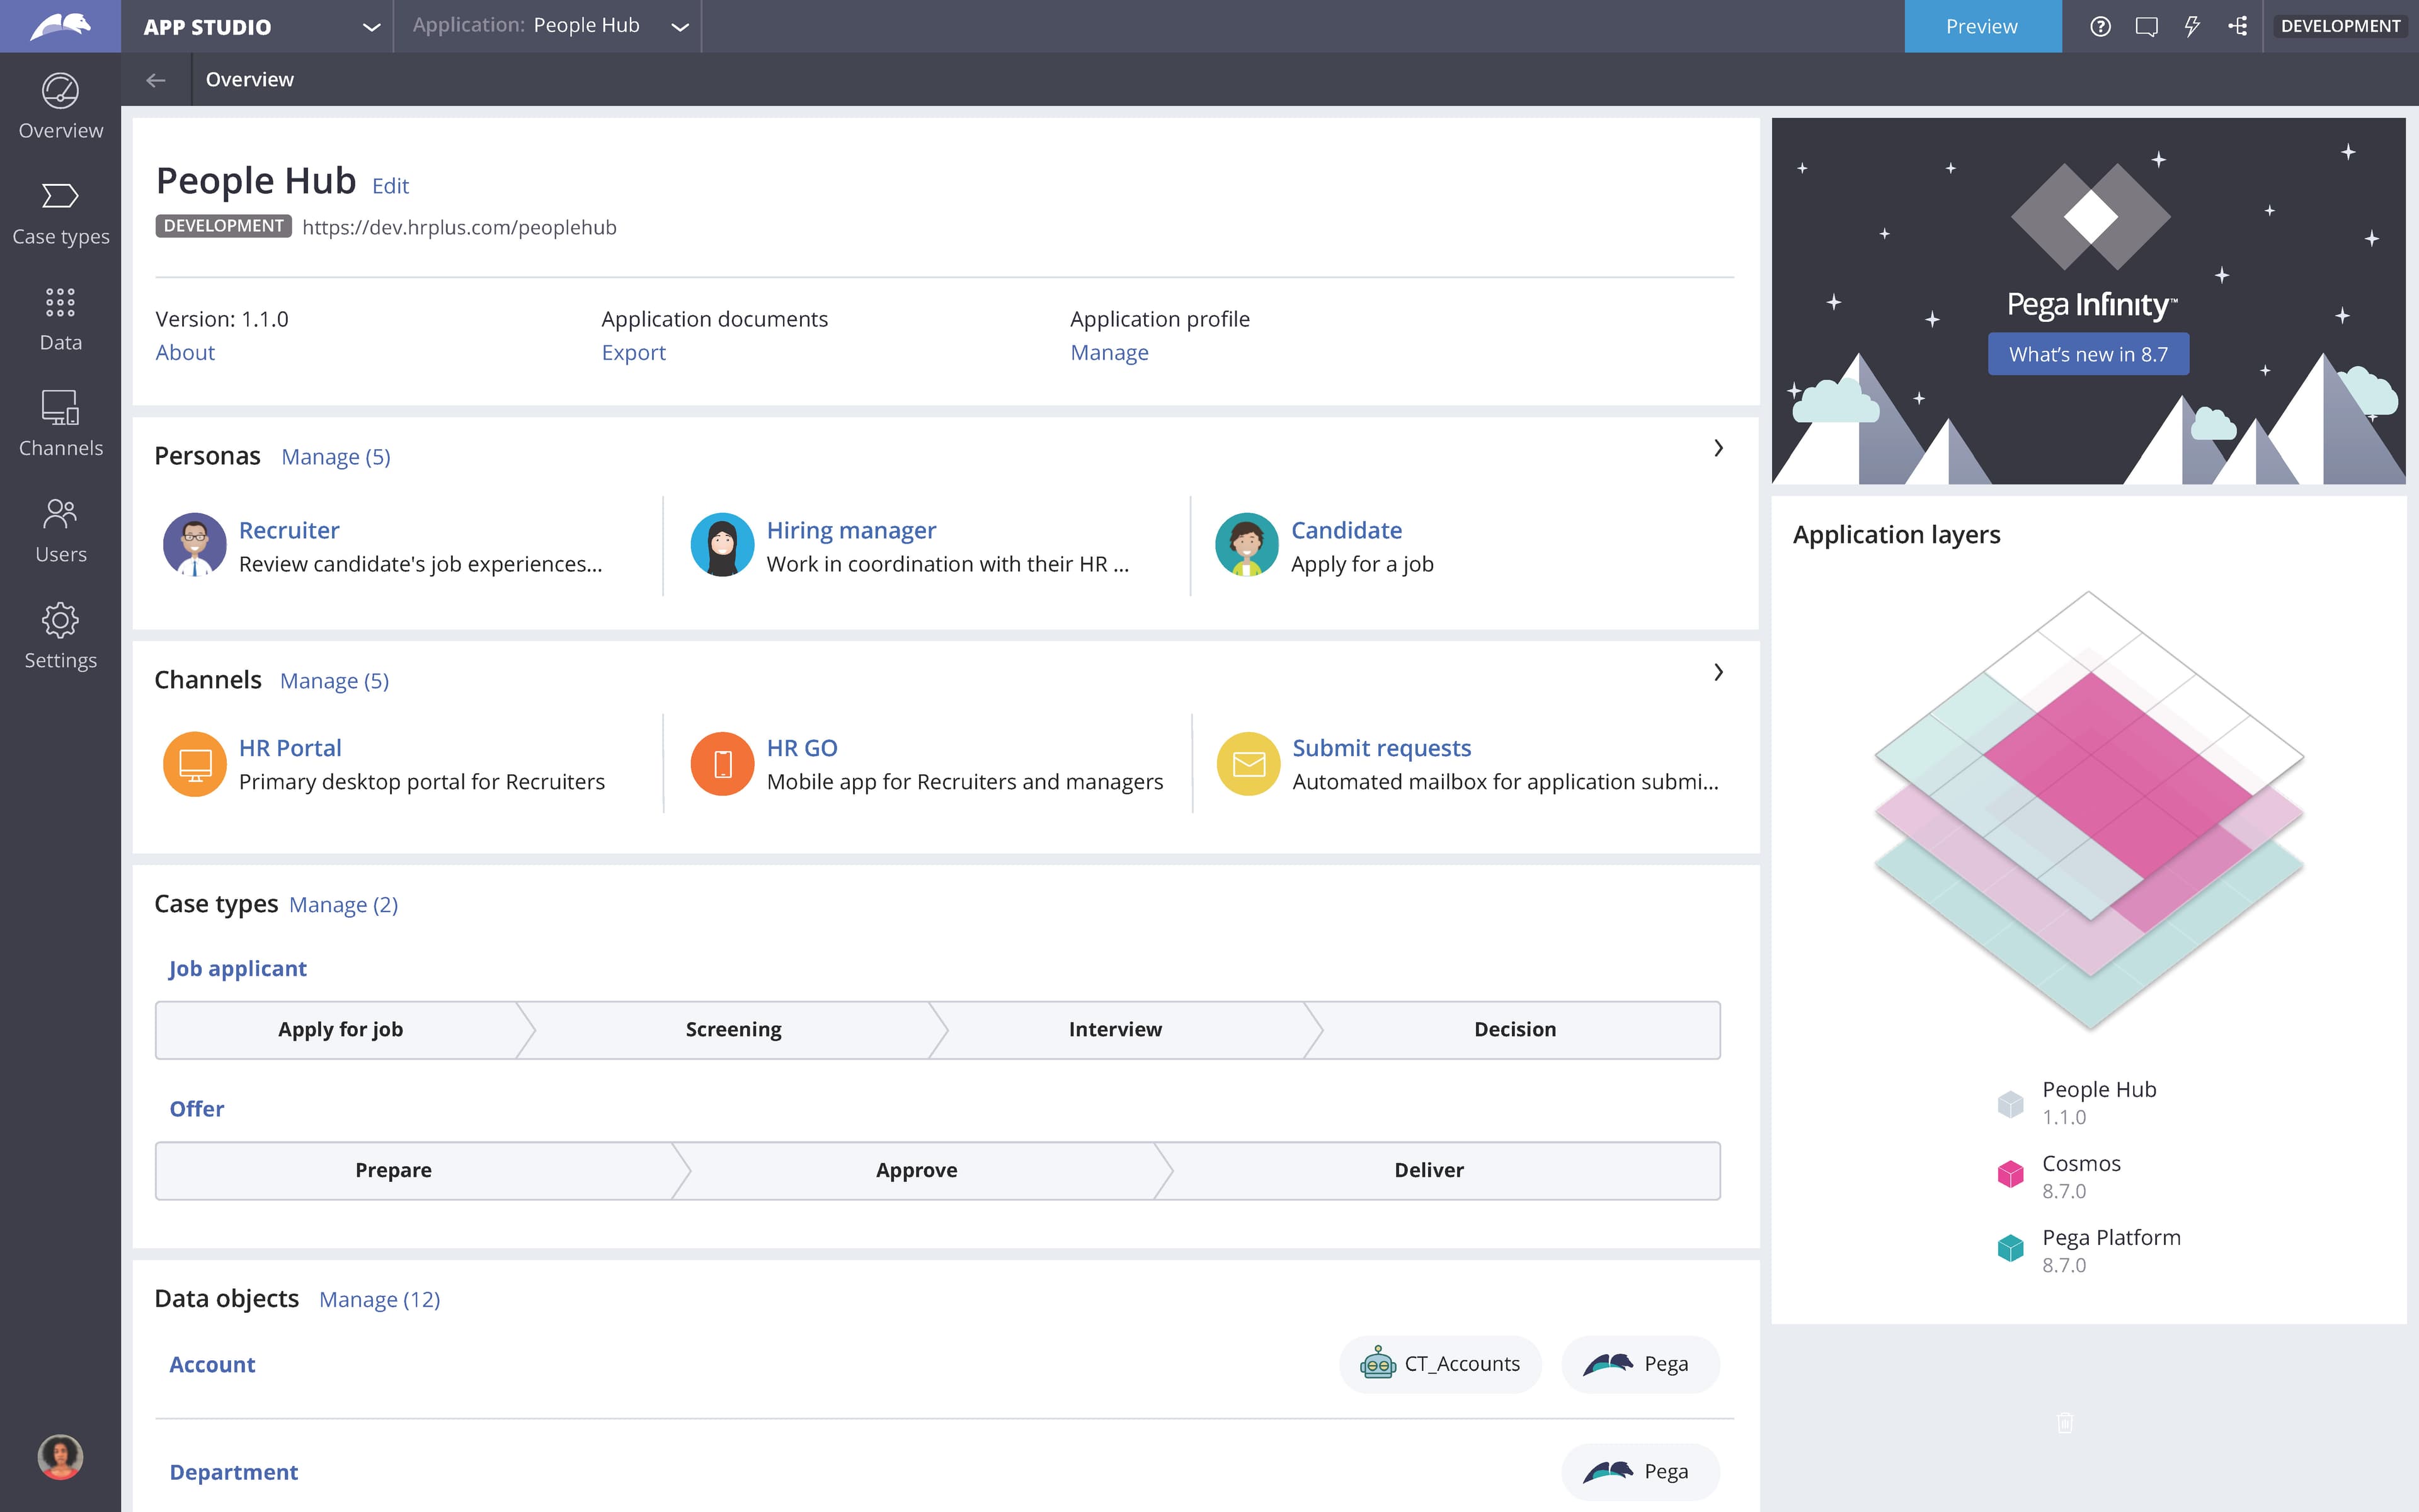Click Edit next to People Hub
This screenshot has height=1512, width=2419.
[x=390, y=185]
